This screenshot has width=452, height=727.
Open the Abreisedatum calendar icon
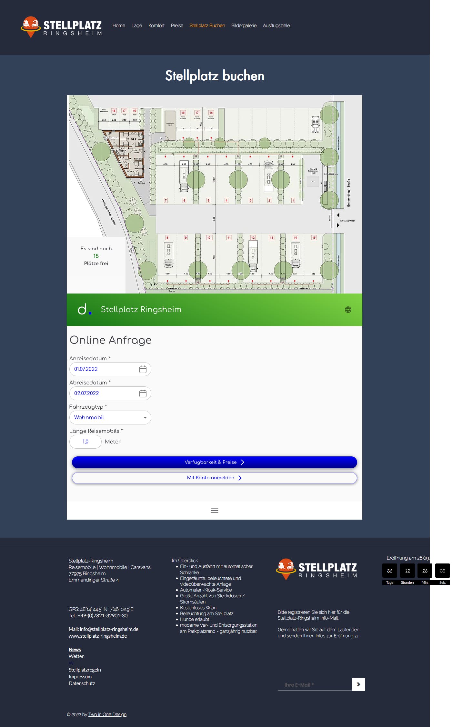(143, 393)
